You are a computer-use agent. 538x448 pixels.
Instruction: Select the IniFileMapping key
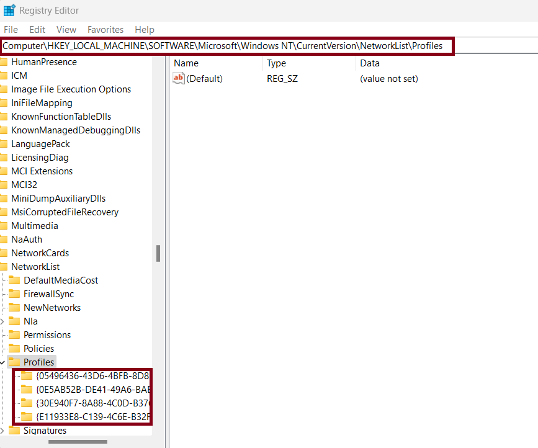point(42,103)
